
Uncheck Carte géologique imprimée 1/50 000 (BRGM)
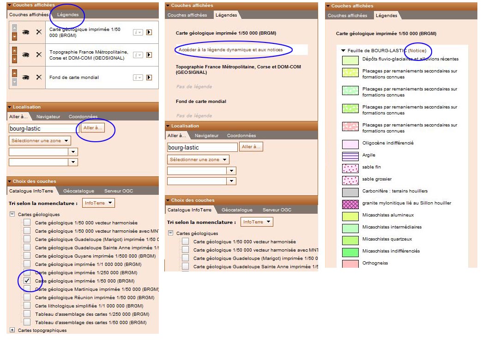(27, 281)
